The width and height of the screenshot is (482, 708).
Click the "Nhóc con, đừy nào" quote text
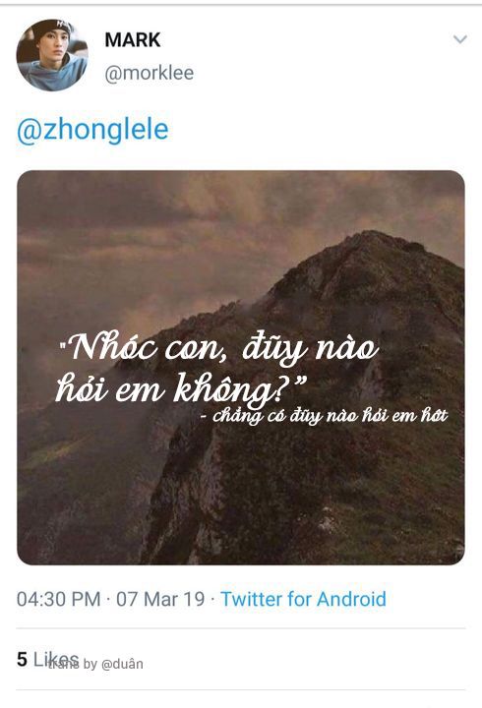[219, 349]
